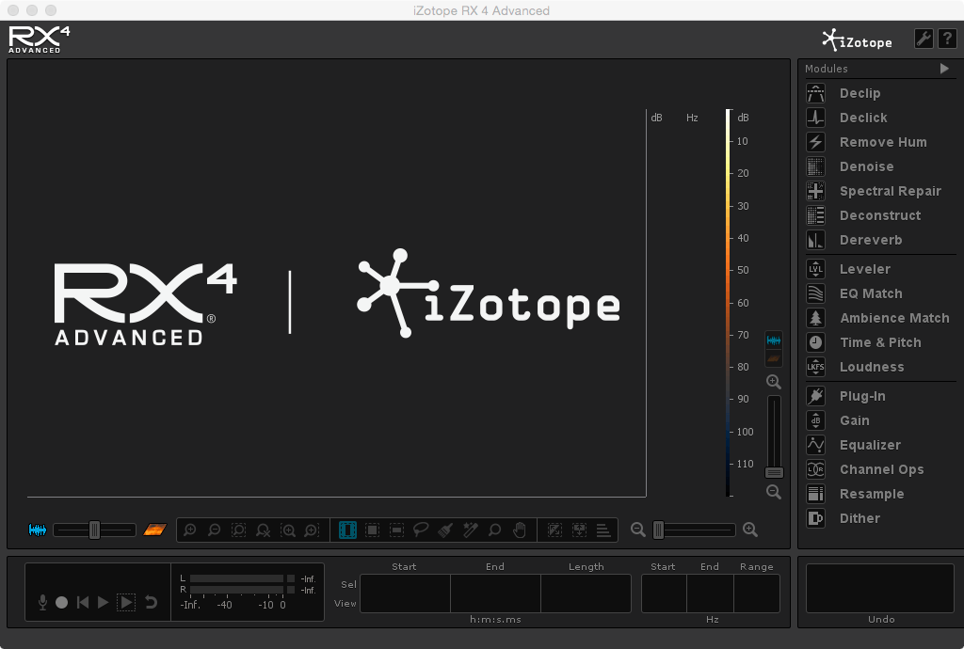Zoom out vertically with minus magnifier
Image resolution: width=964 pixels, height=649 pixels.
(774, 492)
